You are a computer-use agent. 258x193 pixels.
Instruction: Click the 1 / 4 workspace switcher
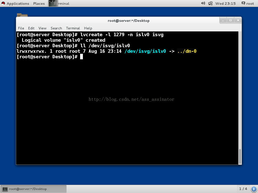[243, 189]
